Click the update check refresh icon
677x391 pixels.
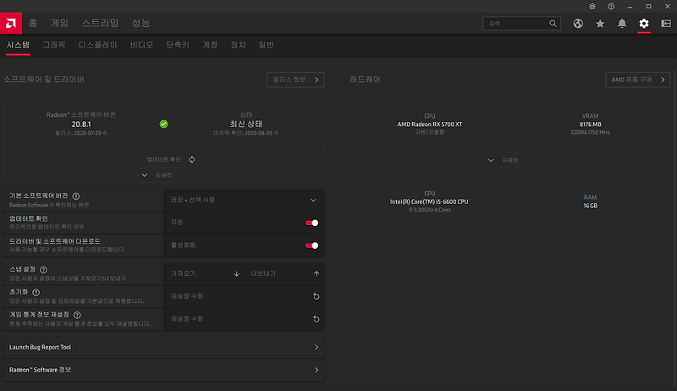192,159
